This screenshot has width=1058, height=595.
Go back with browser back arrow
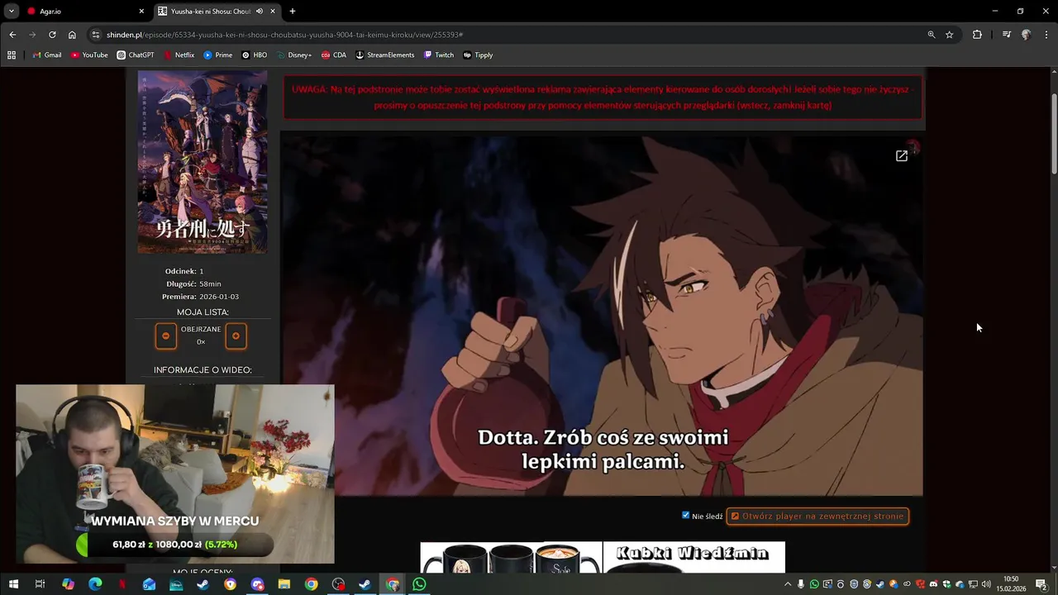(x=12, y=35)
